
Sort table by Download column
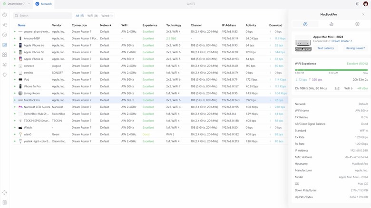pos(276,25)
